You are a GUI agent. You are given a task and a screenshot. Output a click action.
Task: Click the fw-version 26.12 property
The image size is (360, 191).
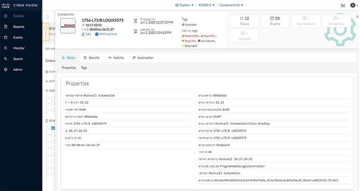pyautogui.click(x=77, y=103)
